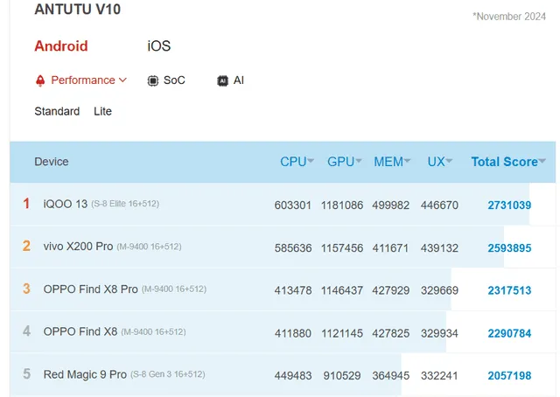The height and width of the screenshot is (397, 560).
Task: Click Red Magic 9 Pro CPU score 449483
Action: [293, 376]
